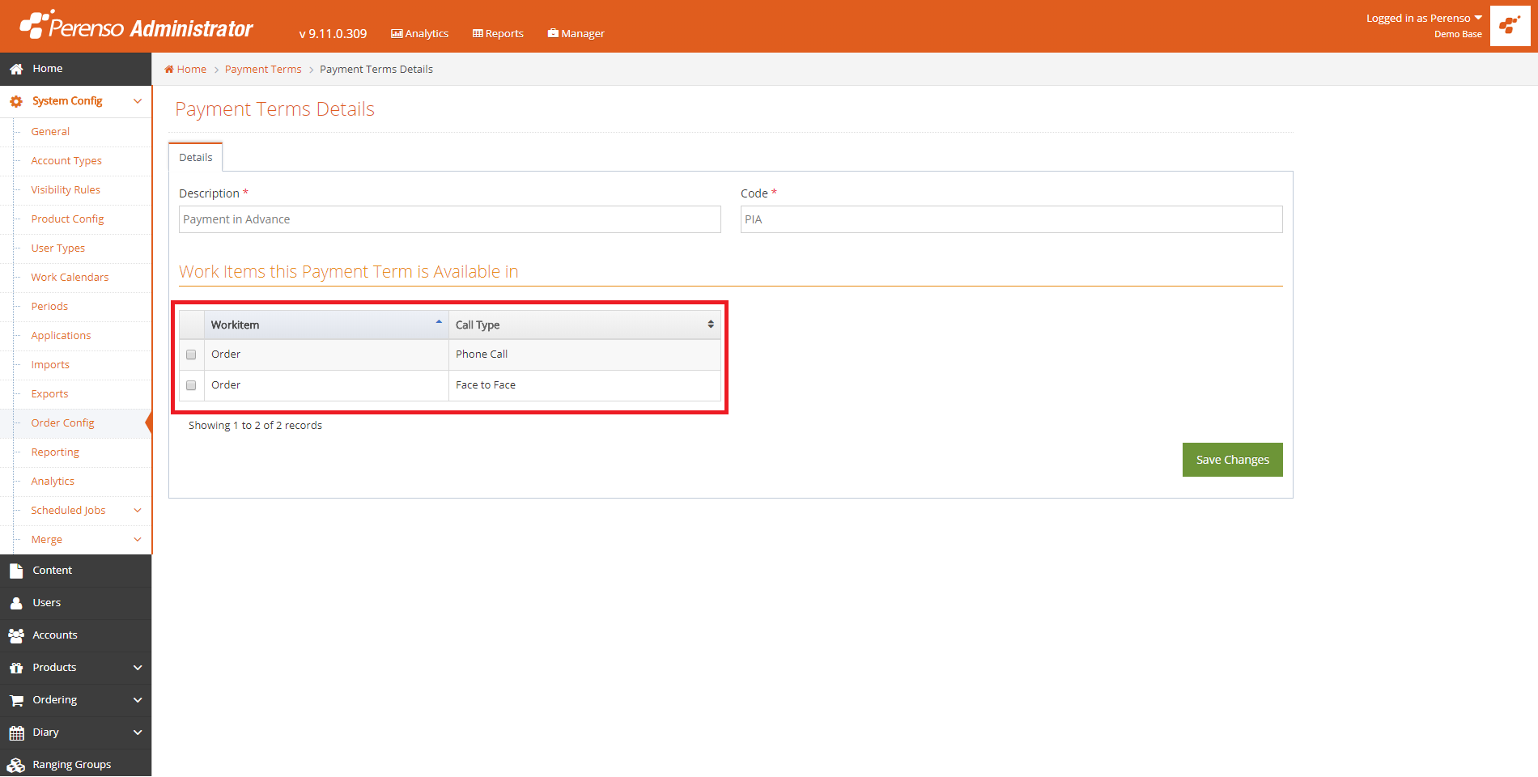Open Product Config in sidebar
This screenshot has width=1538, height=777.
click(x=67, y=219)
